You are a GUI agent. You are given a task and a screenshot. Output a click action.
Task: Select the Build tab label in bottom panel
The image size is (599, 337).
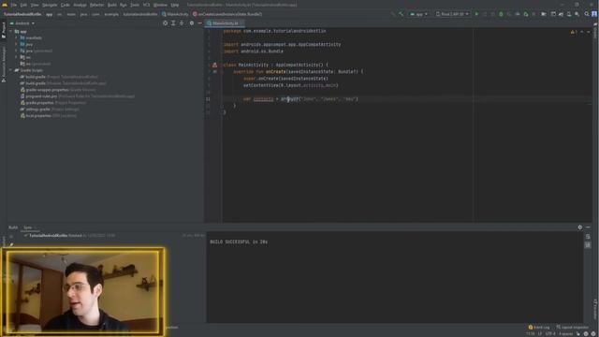(13, 227)
